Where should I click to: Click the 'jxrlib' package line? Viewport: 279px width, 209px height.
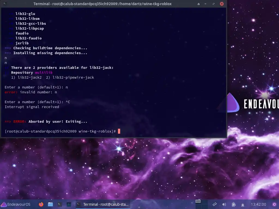22,43
